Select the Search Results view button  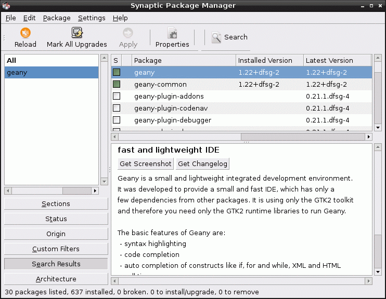[x=56, y=264]
